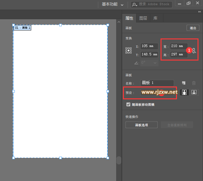Open 画板选项 button

141,125
